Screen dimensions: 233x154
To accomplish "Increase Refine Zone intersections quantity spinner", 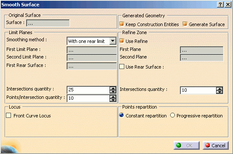I will coord(220,89).
